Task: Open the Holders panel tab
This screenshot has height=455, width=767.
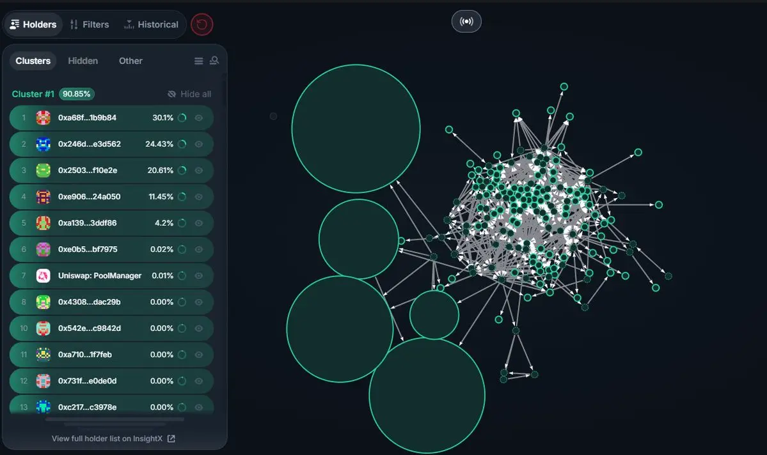Action: coord(33,24)
